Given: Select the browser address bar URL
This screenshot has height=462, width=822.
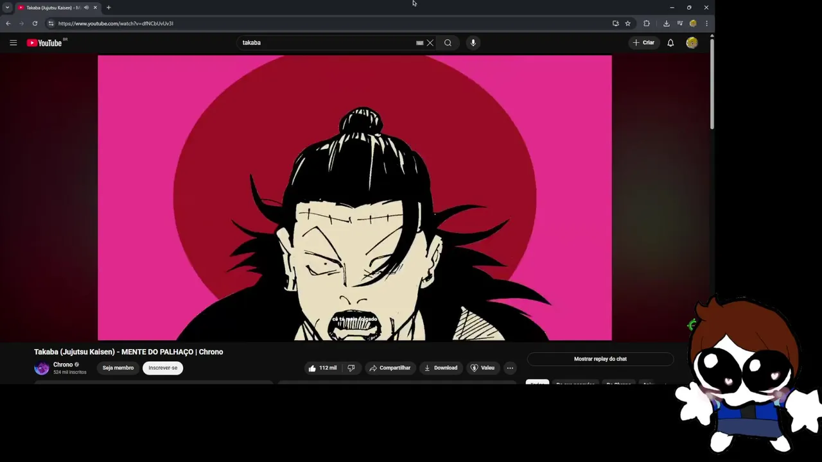Looking at the screenshot, I should (x=116, y=24).
